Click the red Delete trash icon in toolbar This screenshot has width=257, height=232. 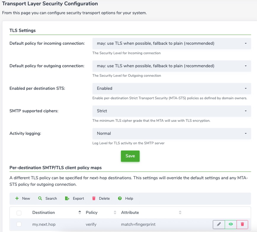coord(94,199)
